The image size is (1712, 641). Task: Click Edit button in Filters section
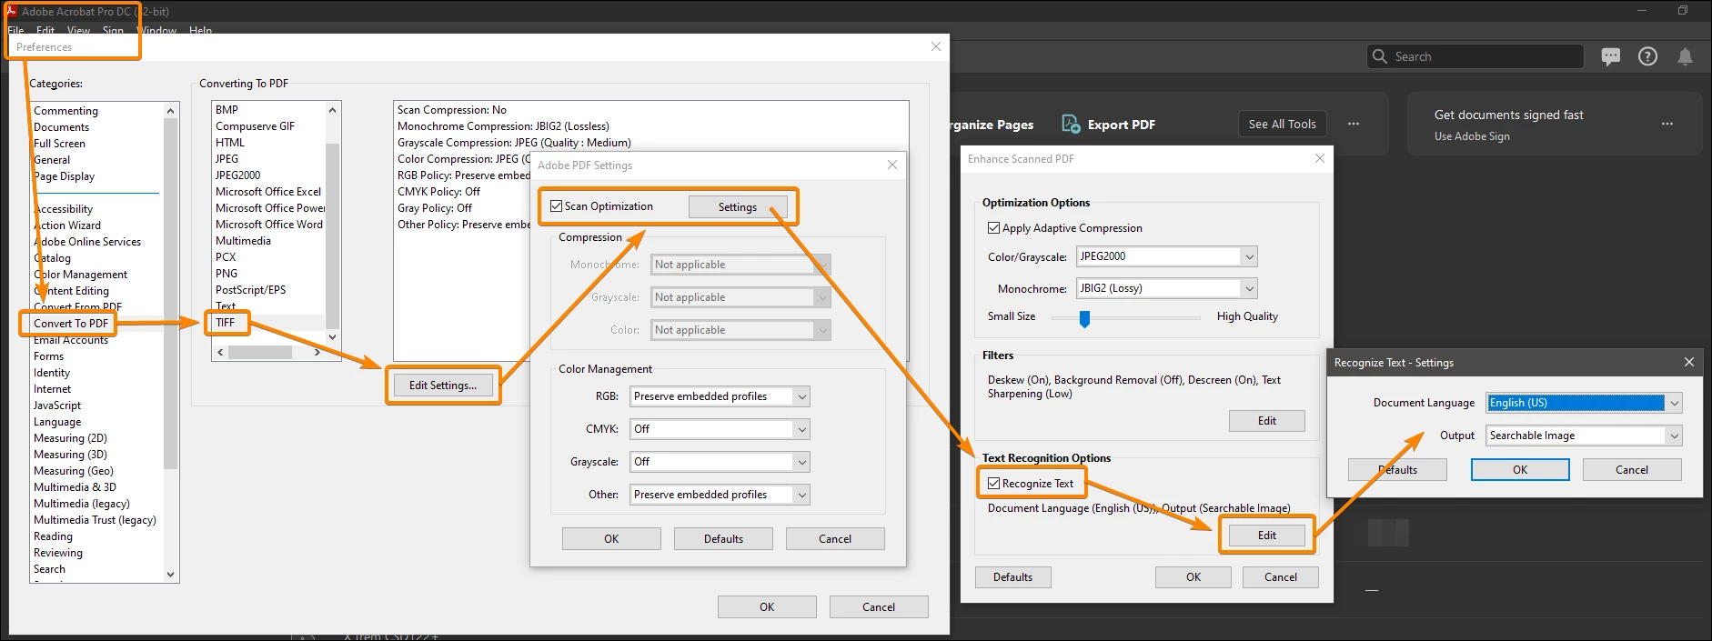(x=1266, y=421)
